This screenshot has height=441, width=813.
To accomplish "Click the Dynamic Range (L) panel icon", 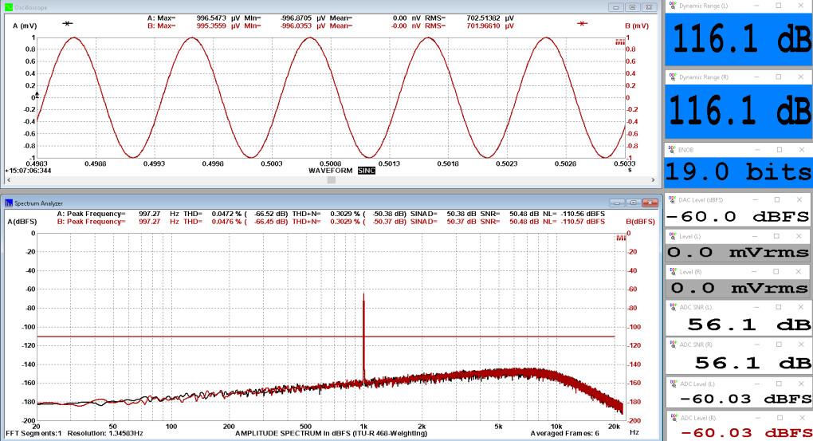I will click(672, 5).
